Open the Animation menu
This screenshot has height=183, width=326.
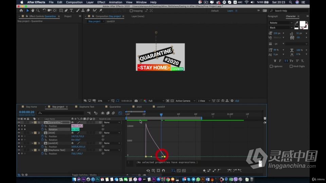[x=115, y=2]
